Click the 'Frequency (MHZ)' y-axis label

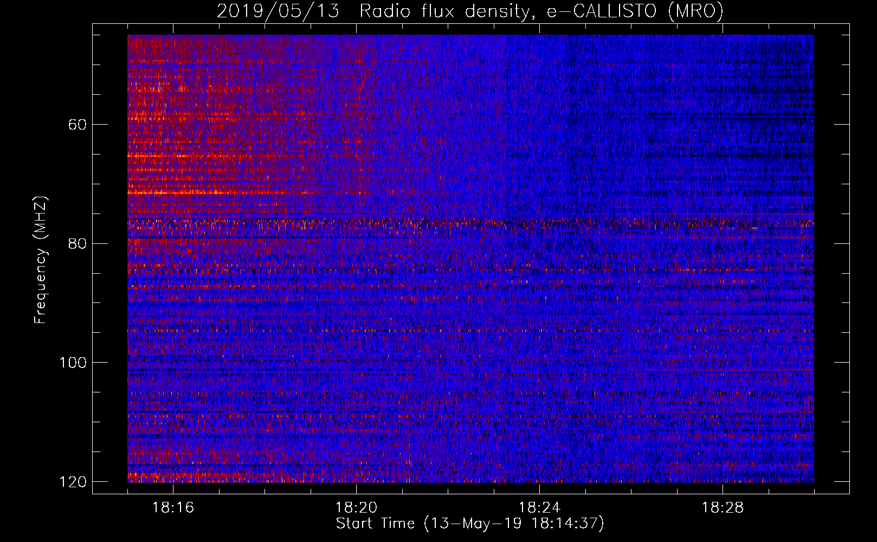41,260
